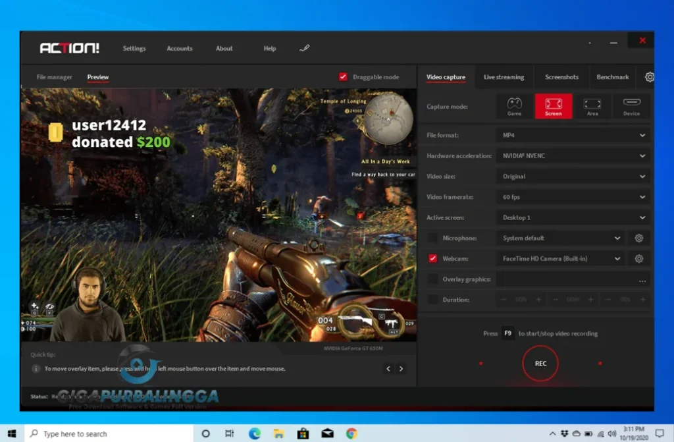Show next quick tip with right arrow
The image size is (674, 442).
(x=402, y=369)
